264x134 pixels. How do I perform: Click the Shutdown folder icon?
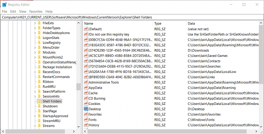(x=39, y=106)
